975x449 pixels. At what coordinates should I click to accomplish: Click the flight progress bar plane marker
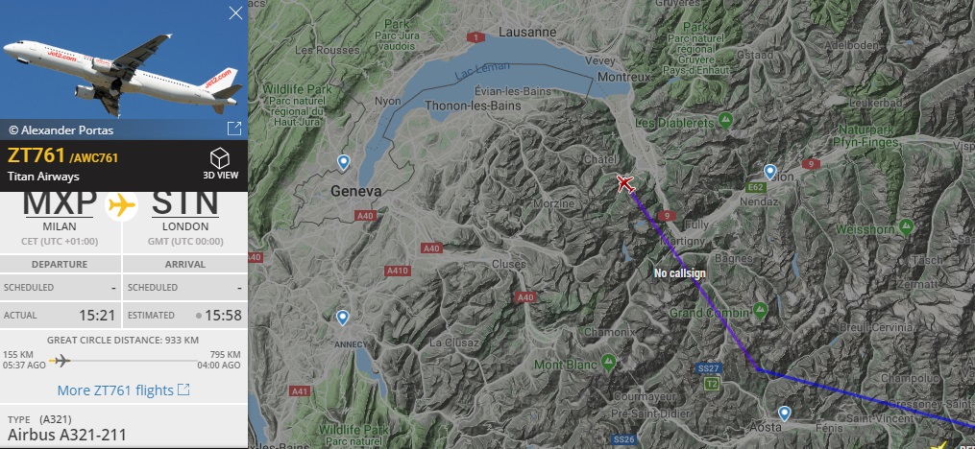61,360
